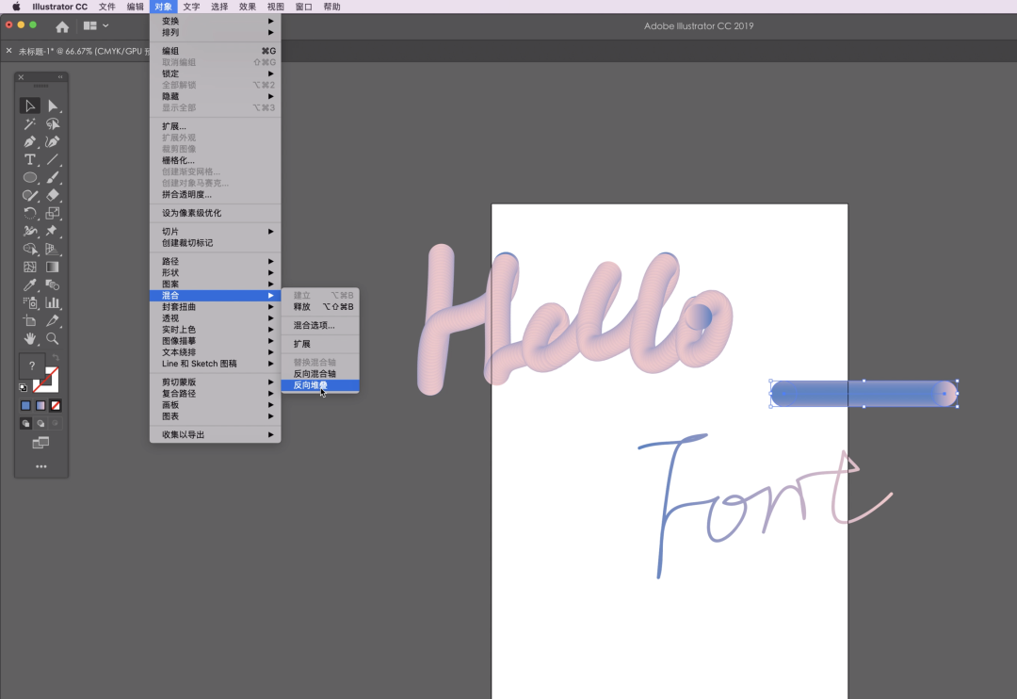
Task: Click 栅格化... in the Object menu
Action: coord(178,160)
